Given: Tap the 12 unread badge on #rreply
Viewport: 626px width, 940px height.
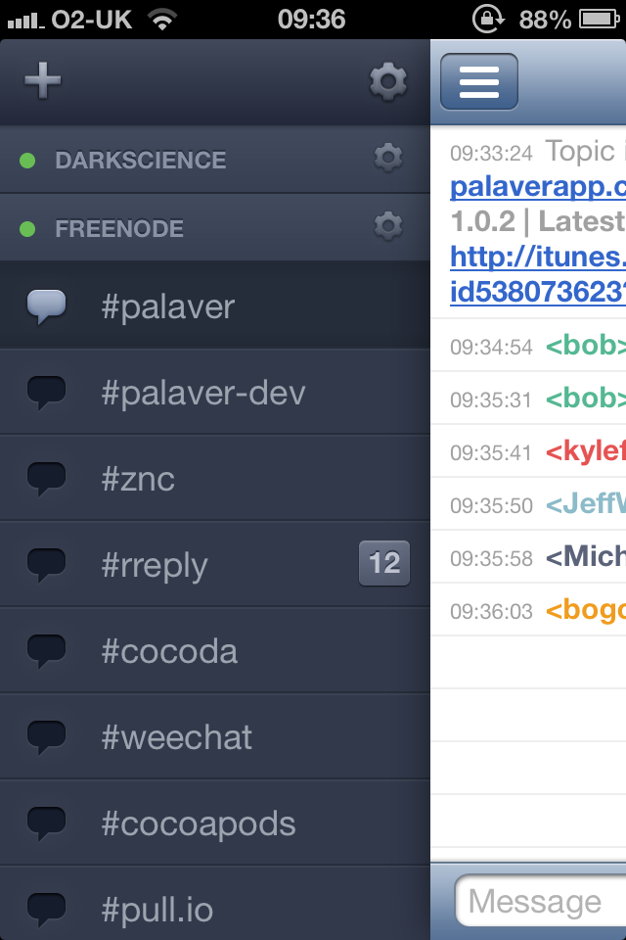Looking at the screenshot, I should click(x=384, y=563).
